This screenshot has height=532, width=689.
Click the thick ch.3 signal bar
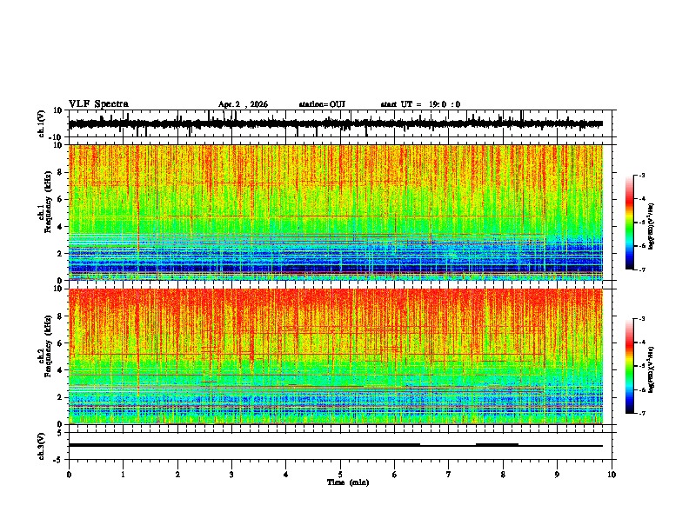244,445
